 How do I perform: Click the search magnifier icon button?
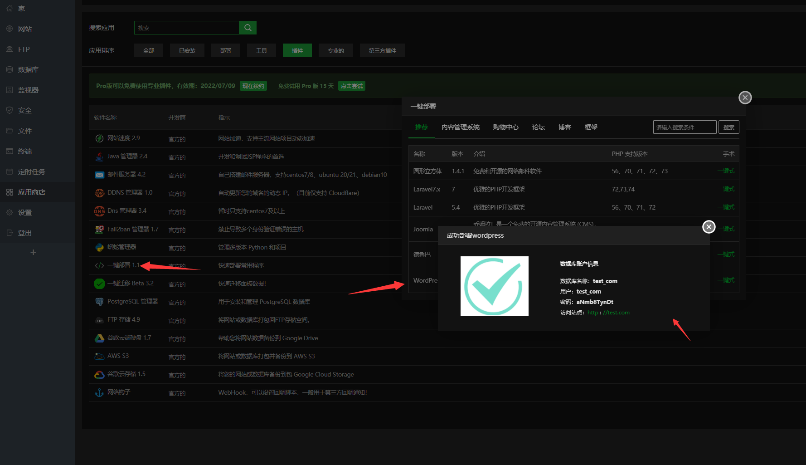click(x=248, y=28)
